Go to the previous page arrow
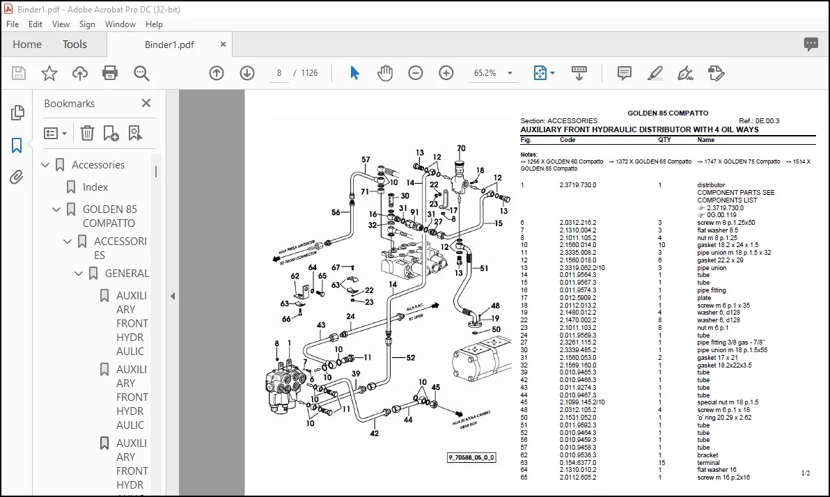830x497 pixels. pyautogui.click(x=217, y=73)
